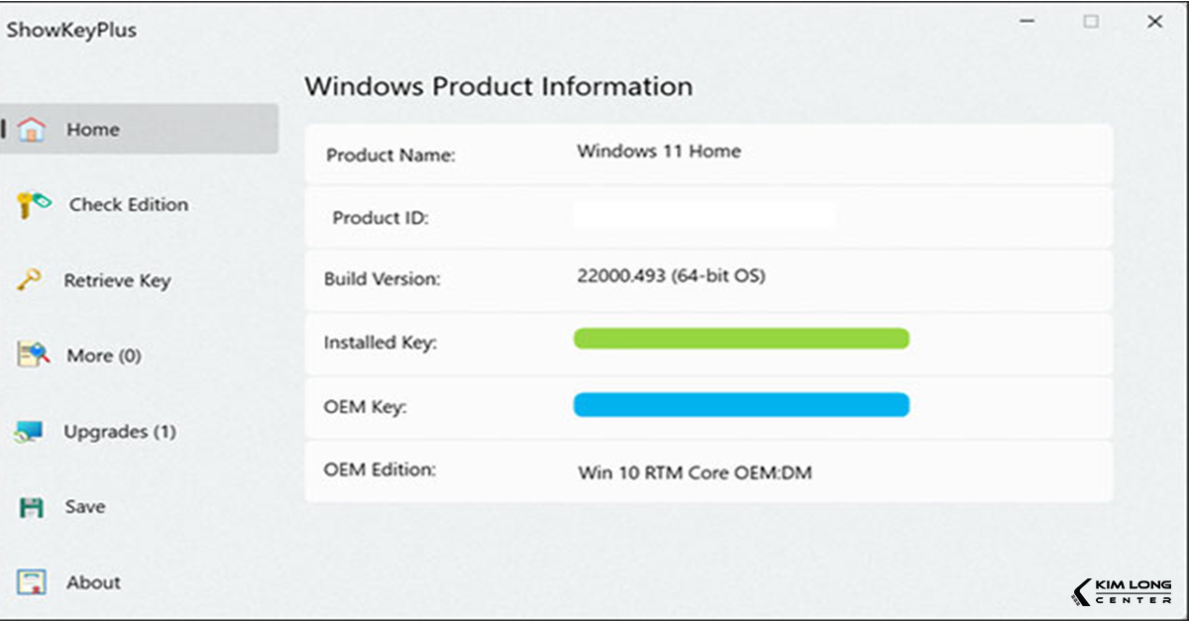1189x622 pixels.
Task: Minimize the ShowKeyPlus window
Action: pos(1027,20)
